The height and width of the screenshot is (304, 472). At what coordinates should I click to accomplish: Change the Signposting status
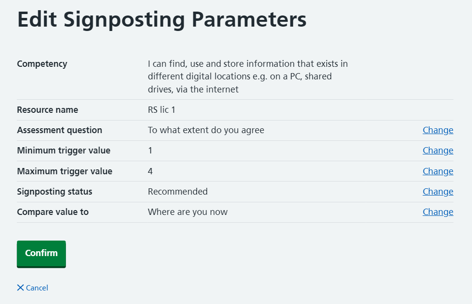(x=438, y=191)
